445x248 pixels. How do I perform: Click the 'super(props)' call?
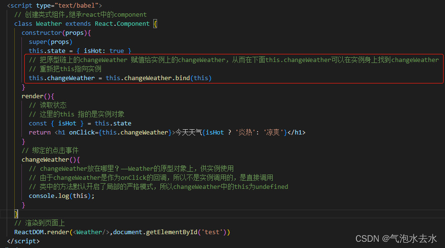click(50, 42)
